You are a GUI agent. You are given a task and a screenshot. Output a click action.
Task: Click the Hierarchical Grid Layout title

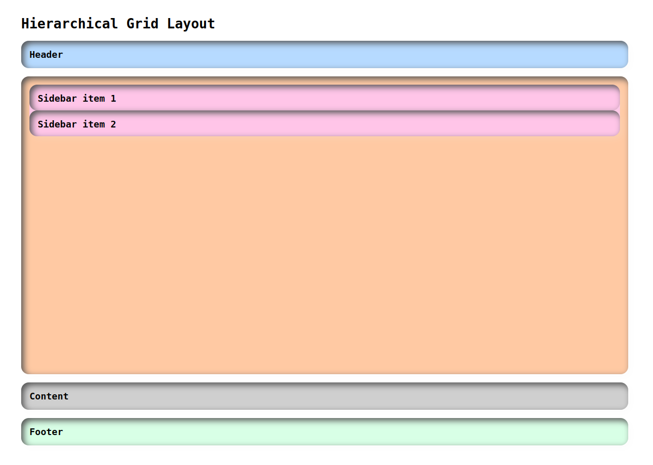(118, 23)
